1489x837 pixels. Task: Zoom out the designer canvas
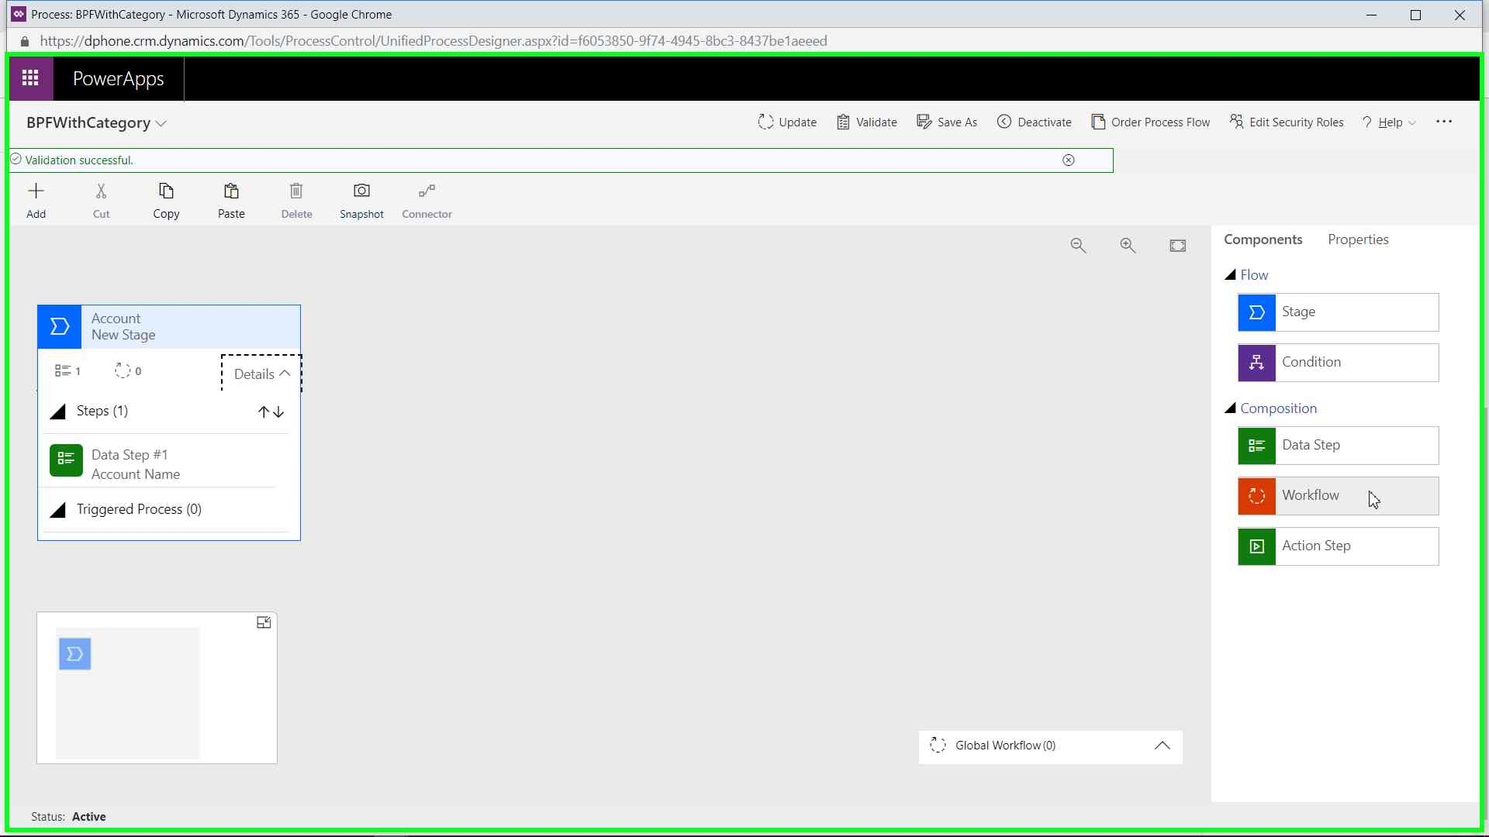tap(1078, 246)
